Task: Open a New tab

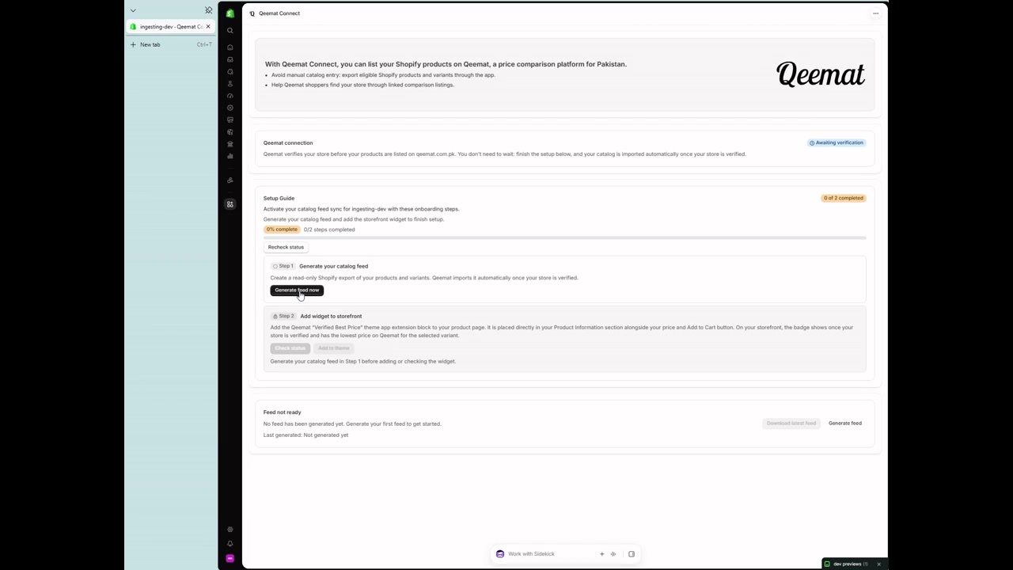Action: pyautogui.click(x=171, y=44)
